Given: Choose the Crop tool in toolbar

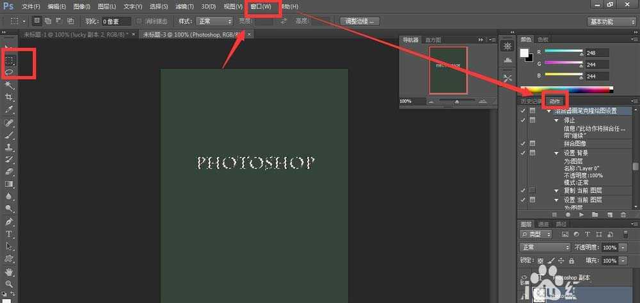Looking at the screenshot, I should coord(10,97).
